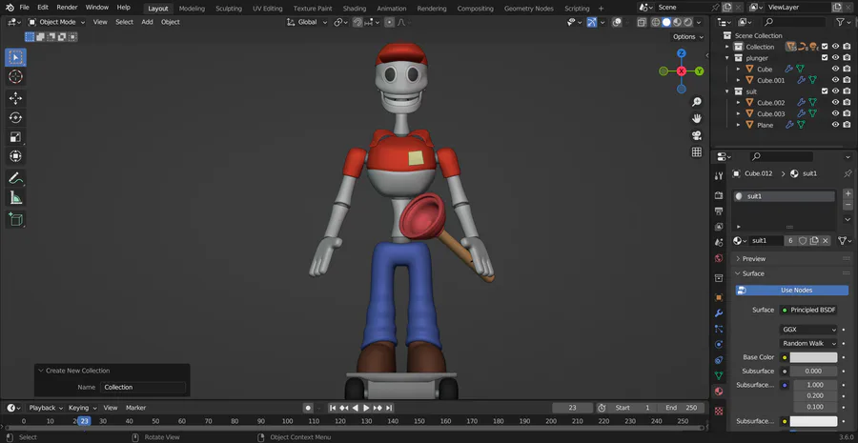Open the Render properties tab
The height and width of the screenshot is (443, 858).
pos(719,195)
